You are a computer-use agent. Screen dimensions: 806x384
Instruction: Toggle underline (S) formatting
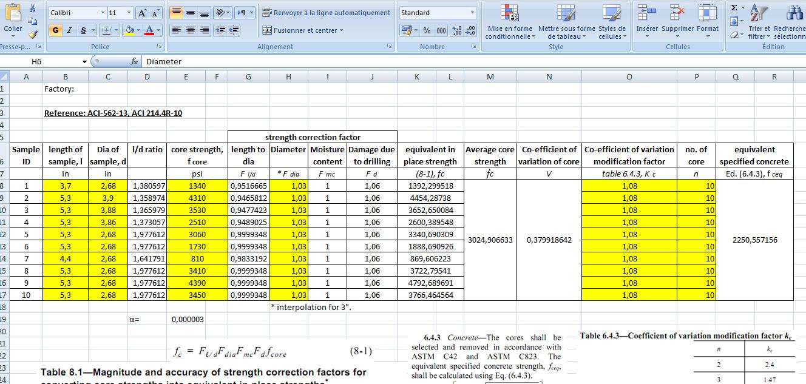click(x=83, y=30)
